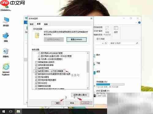Image resolution: width=153 pixels, height=114 pixels.
Task: Click the 选项 (Options) ribbon icon in Explorer
Action: [116, 30]
